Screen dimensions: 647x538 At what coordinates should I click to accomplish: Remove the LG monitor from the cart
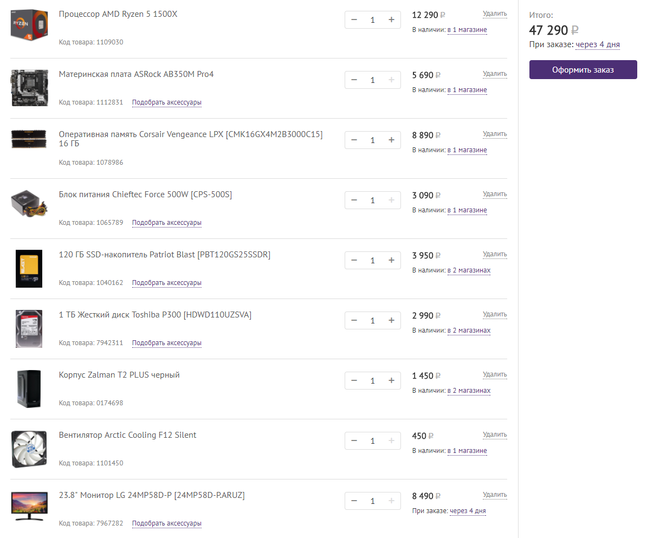coord(495,495)
